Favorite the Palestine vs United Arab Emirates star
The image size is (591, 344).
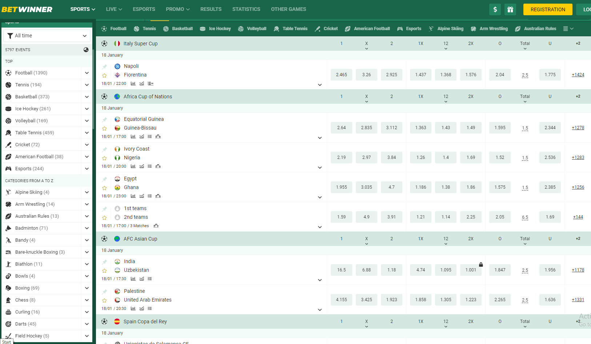coord(105,300)
